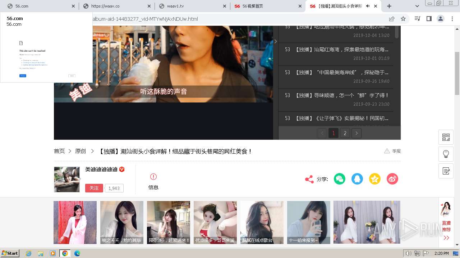Screen dimensions: 460x258
Task: Follow uploader with 关注 button
Action: click(94, 188)
